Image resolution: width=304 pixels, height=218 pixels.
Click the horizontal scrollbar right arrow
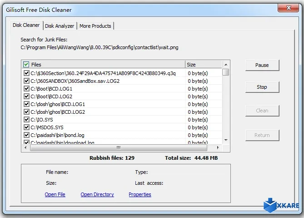tap(218, 147)
